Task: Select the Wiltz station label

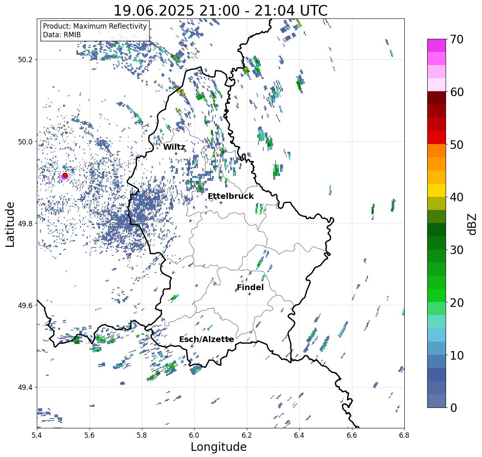Action: [174, 147]
